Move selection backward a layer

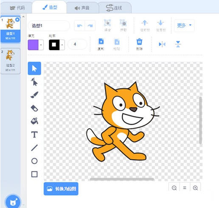click(x=161, y=26)
